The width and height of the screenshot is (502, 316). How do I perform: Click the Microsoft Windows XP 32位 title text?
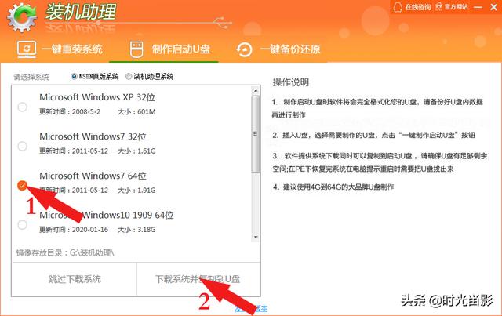pyautogui.click(x=97, y=97)
